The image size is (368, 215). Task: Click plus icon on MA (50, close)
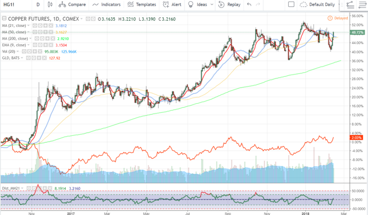[45, 32]
